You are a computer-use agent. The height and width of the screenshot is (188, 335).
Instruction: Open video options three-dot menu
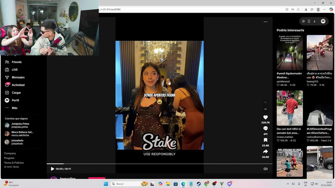pyautogui.click(x=265, y=22)
